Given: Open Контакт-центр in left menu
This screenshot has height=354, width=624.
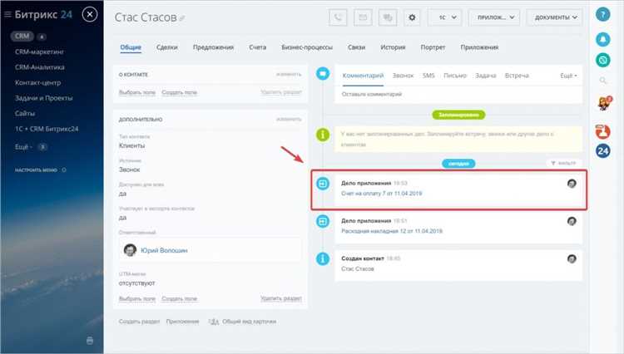Looking at the screenshot, I should pyautogui.click(x=37, y=82).
